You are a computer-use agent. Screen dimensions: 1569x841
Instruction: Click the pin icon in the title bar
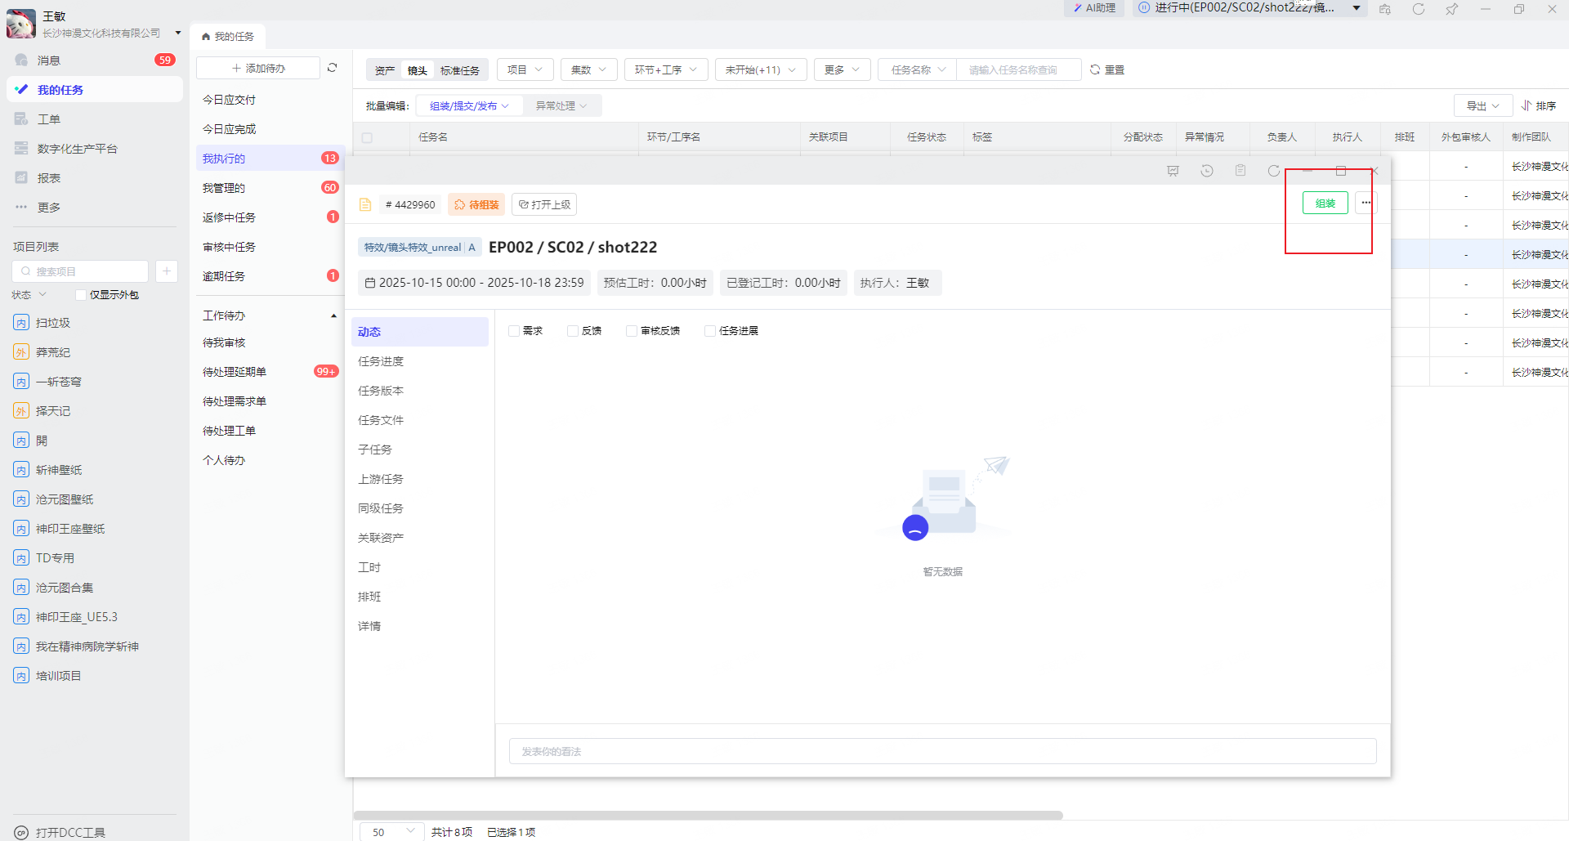(1451, 9)
